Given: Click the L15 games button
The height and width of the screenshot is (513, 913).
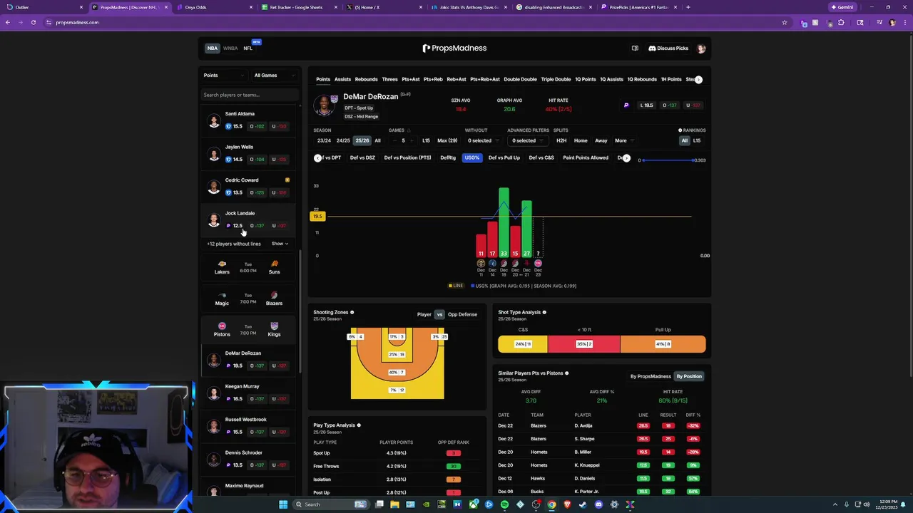Looking at the screenshot, I should 426,140.
